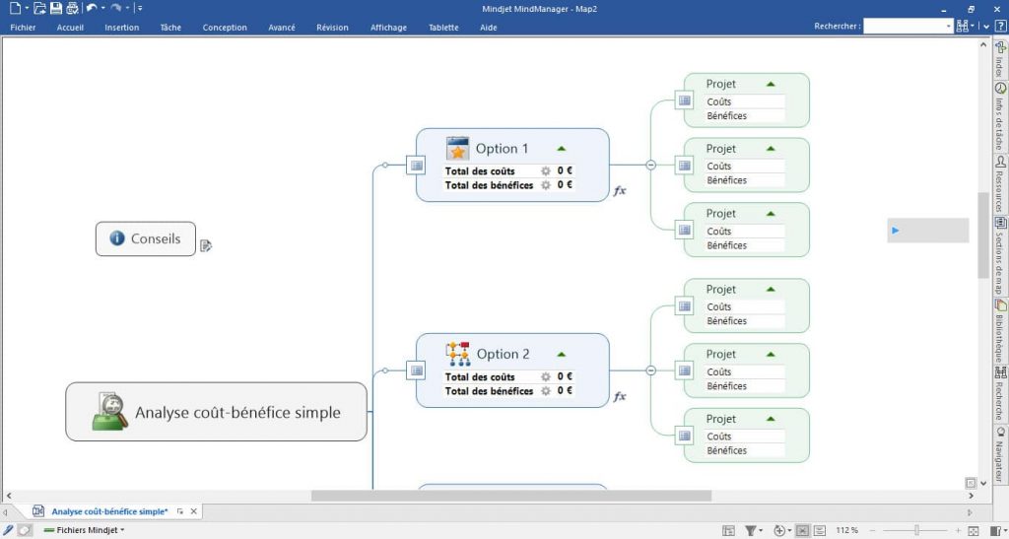Expand the Rechercher search box dropdown arrow

click(x=949, y=27)
